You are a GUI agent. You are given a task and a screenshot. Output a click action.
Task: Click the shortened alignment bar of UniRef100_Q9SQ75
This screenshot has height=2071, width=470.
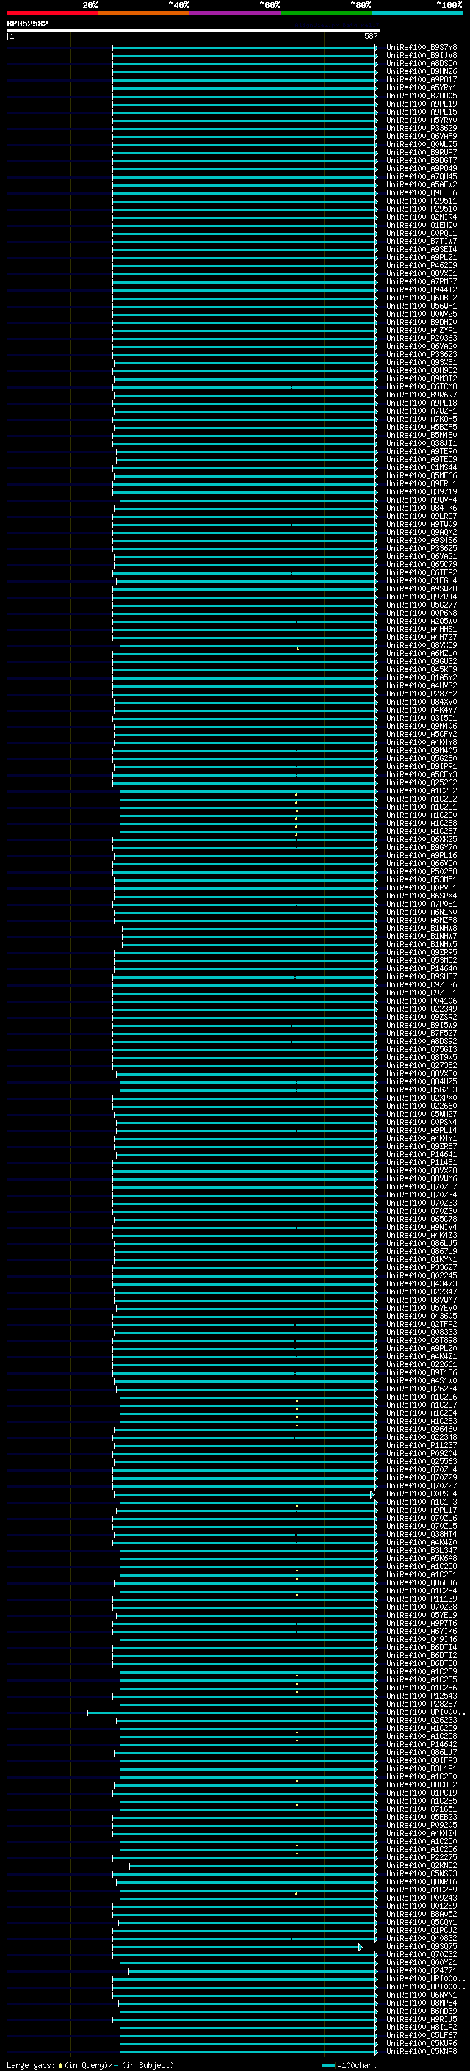point(237,1947)
